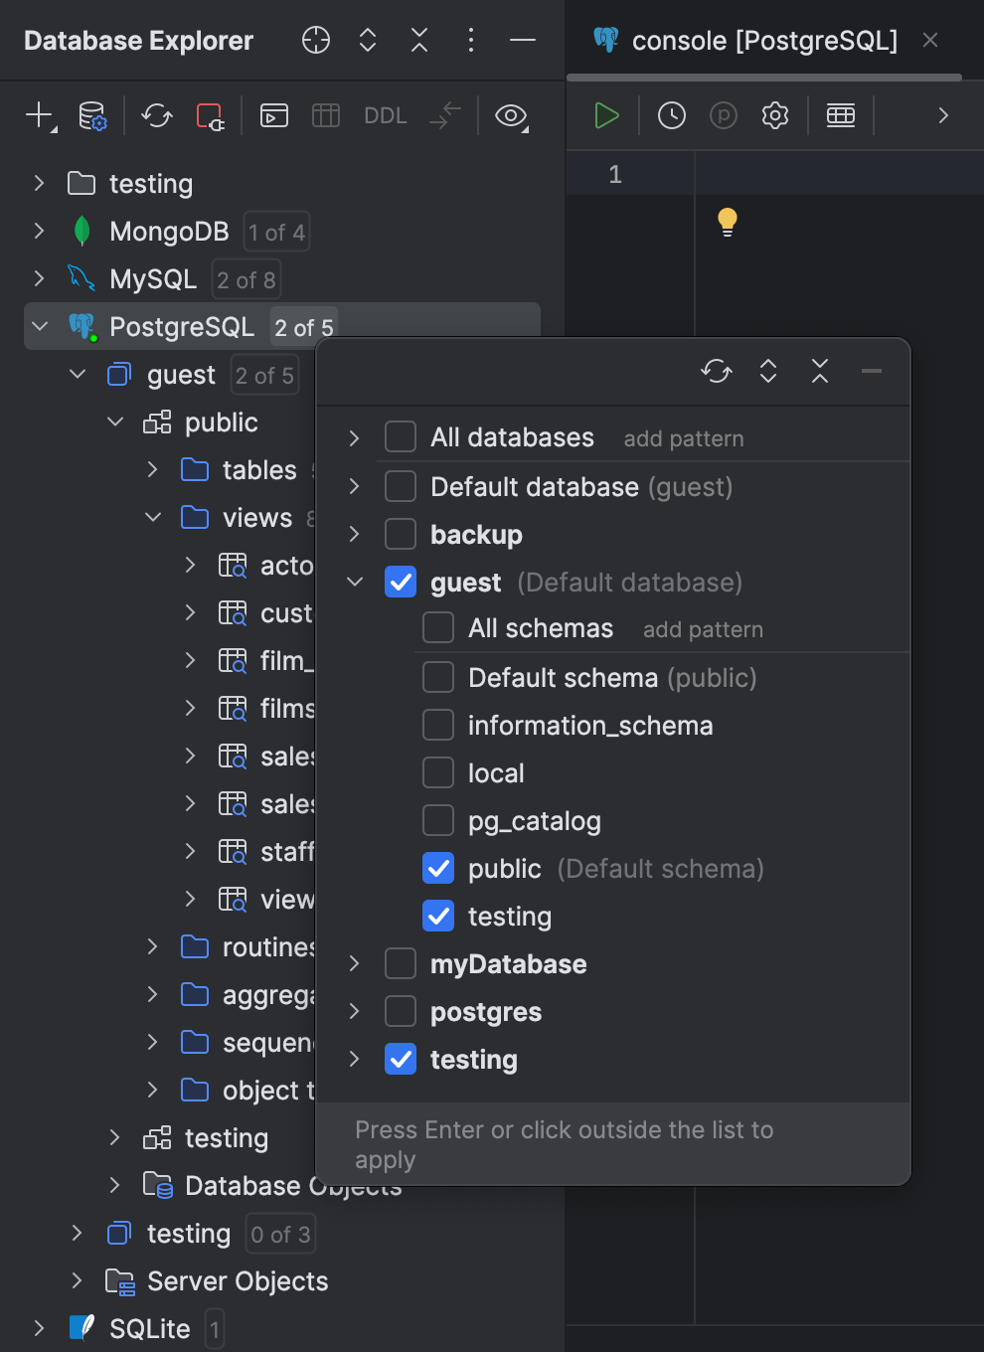Screen dimensions: 984x1352
Task: Enable the backup database checkbox
Action: tap(400, 534)
